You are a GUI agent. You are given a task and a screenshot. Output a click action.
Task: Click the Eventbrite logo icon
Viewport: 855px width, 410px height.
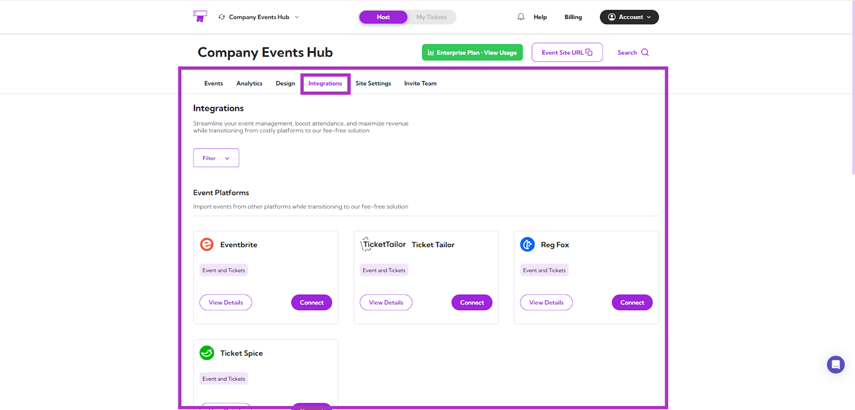tap(207, 245)
